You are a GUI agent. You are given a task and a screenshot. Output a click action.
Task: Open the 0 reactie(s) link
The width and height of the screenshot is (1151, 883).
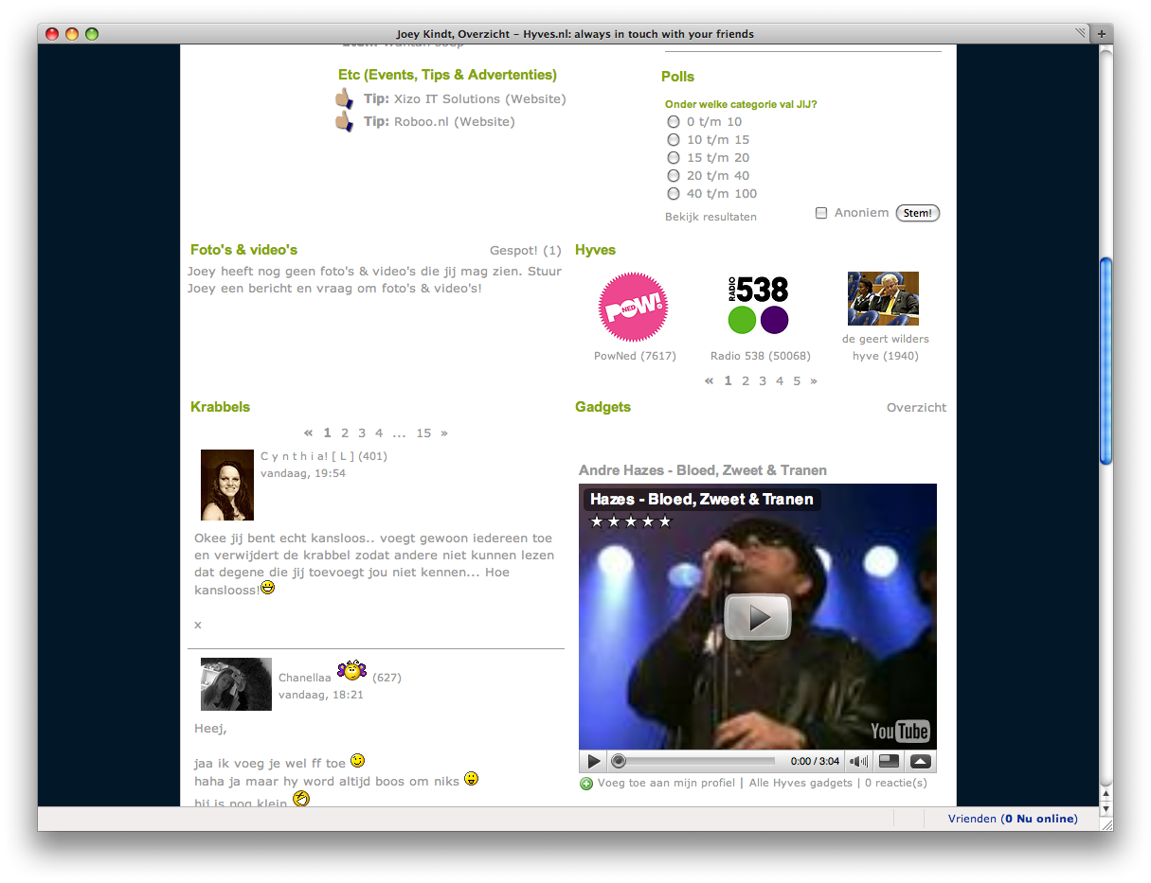pos(896,784)
